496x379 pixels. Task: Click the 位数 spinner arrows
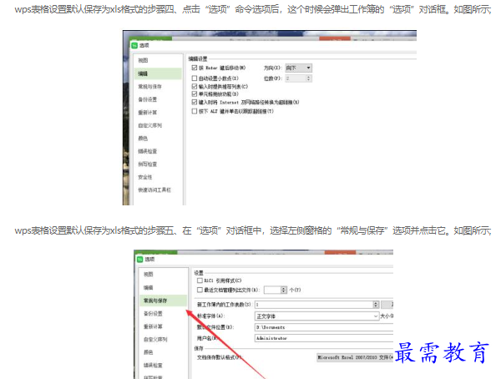pyautogui.click(x=308, y=78)
